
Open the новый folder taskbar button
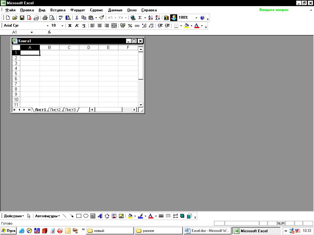coord(110,231)
